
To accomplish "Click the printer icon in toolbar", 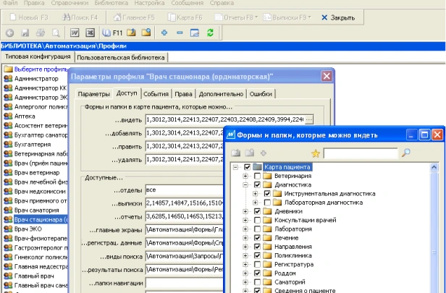I will click(x=41, y=33).
